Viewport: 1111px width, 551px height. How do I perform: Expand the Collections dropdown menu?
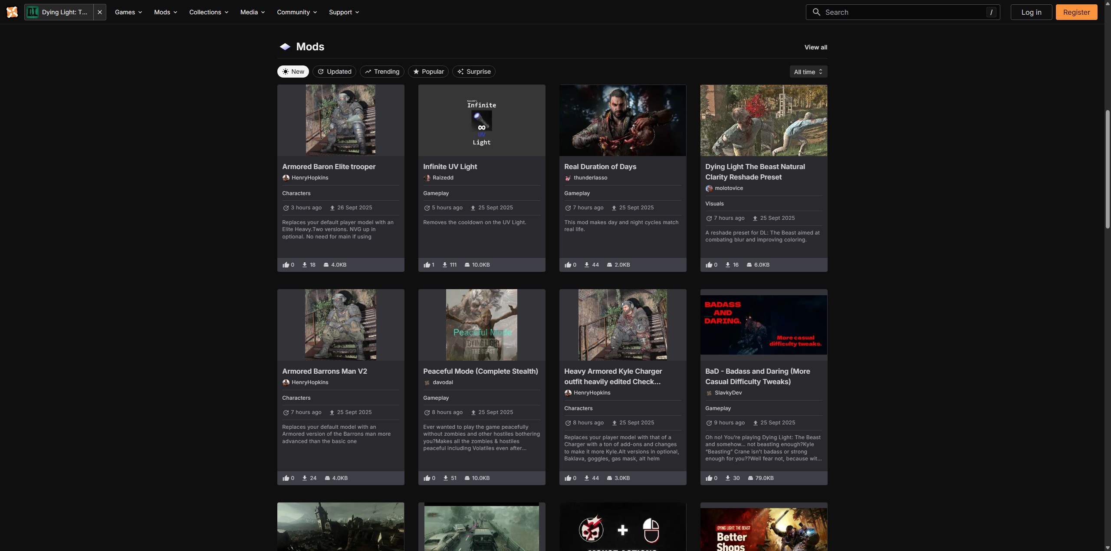click(209, 12)
